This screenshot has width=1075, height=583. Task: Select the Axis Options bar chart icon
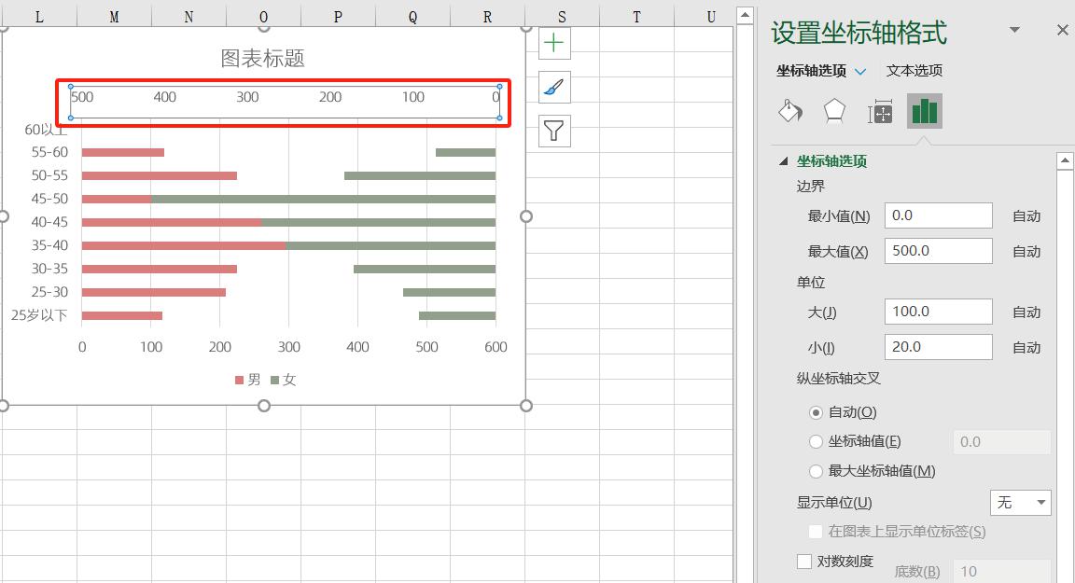[924, 111]
